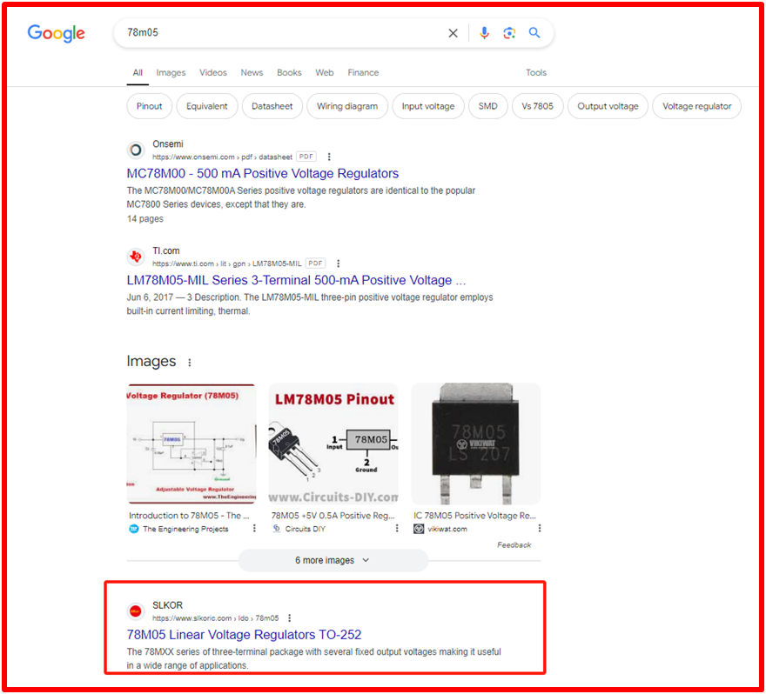Open three-dot menu beside TI.com result
The width and height of the screenshot is (766, 694).
(339, 264)
